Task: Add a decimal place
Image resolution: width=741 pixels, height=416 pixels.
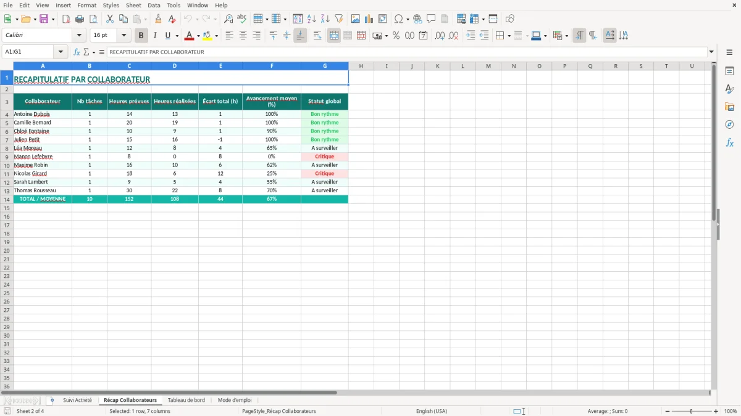Action: pyautogui.click(x=440, y=36)
